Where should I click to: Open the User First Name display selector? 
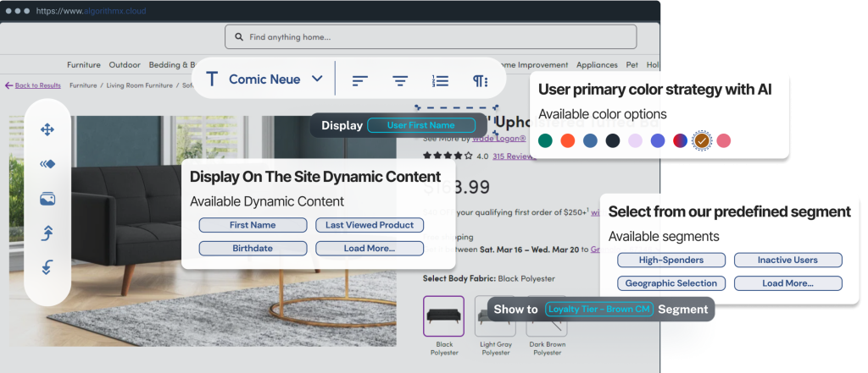[x=420, y=125]
